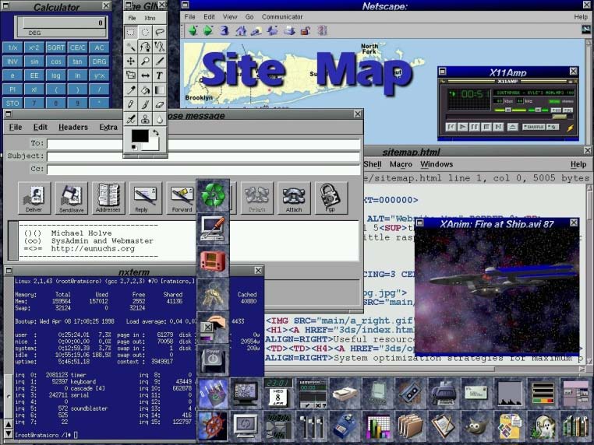This screenshot has width=594, height=445.
Task: Open the ship wheel dock icon
Action: pyautogui.click(x=213, y=427)
